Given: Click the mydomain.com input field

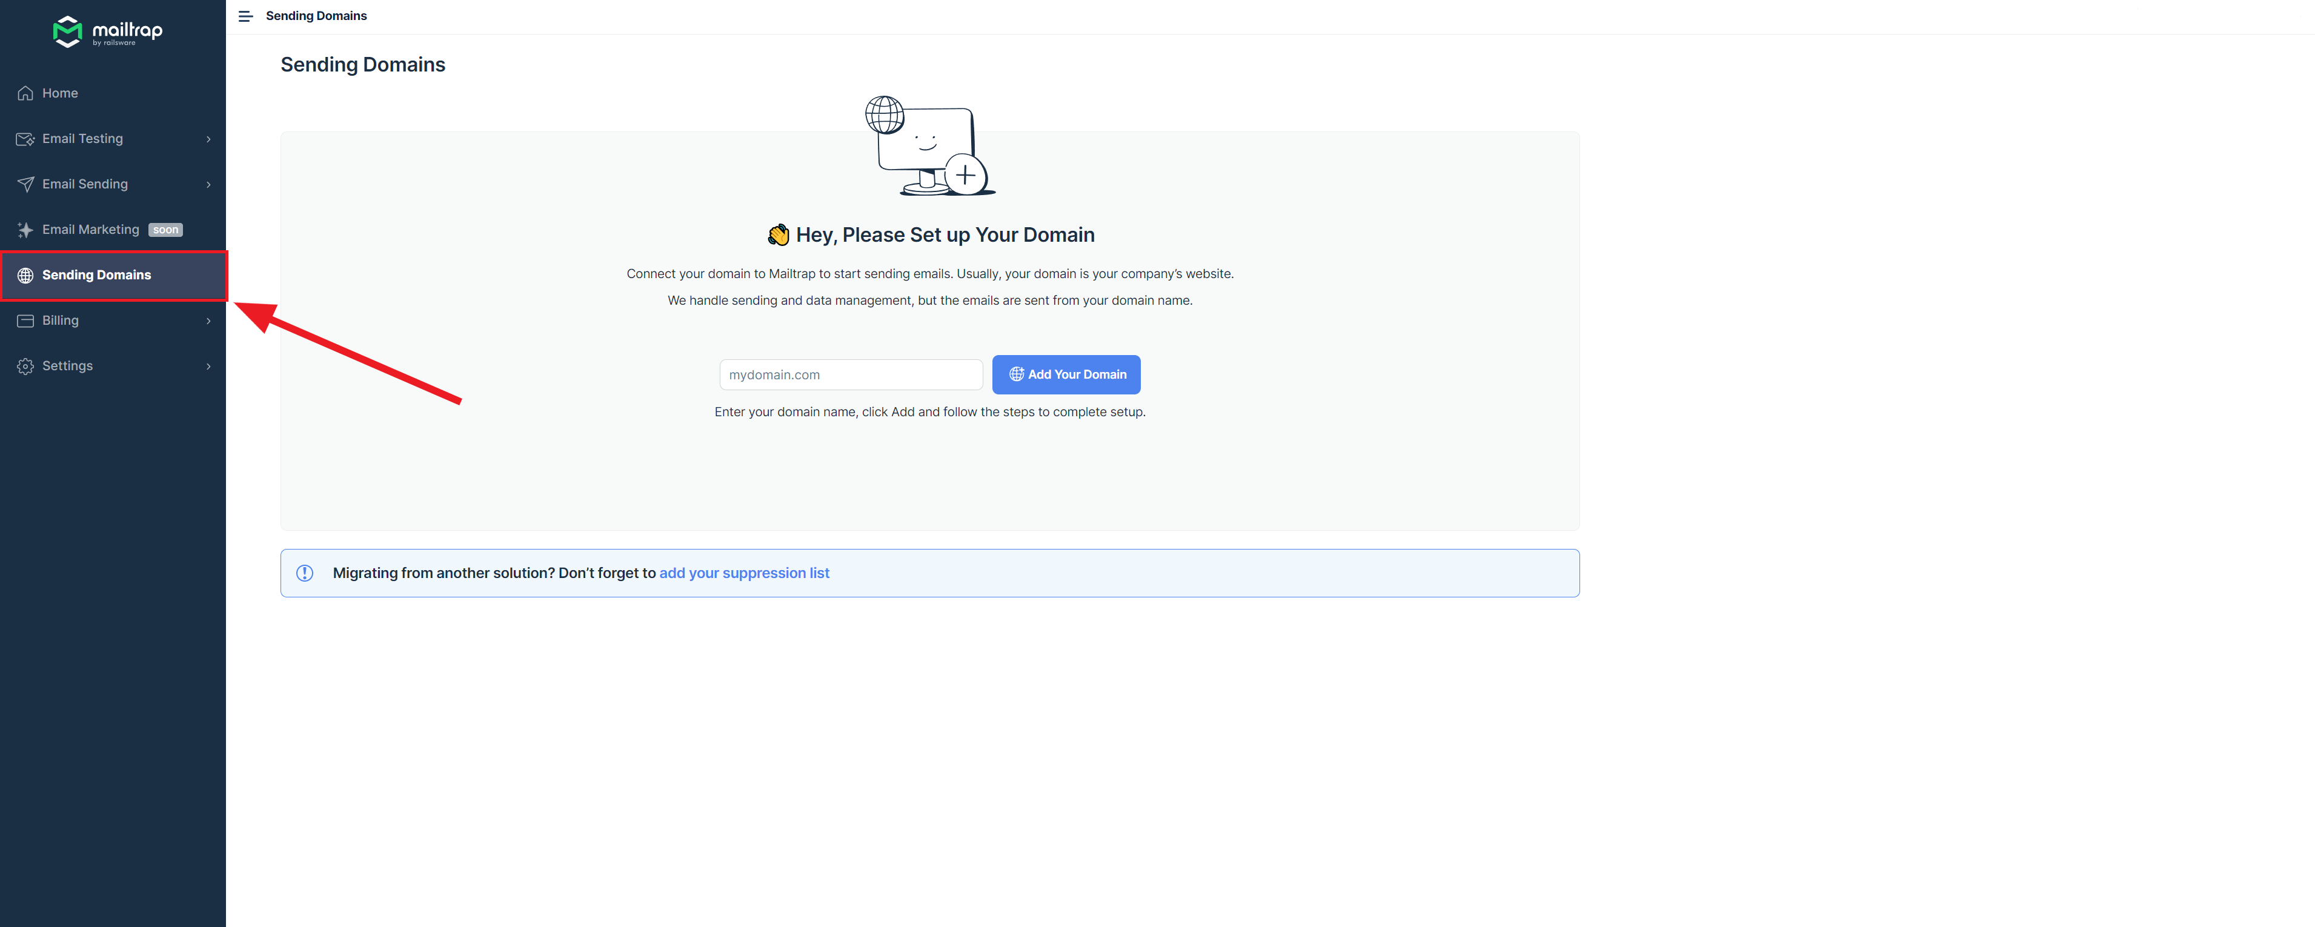Looking at the screenshot, I should coord(850,375).
